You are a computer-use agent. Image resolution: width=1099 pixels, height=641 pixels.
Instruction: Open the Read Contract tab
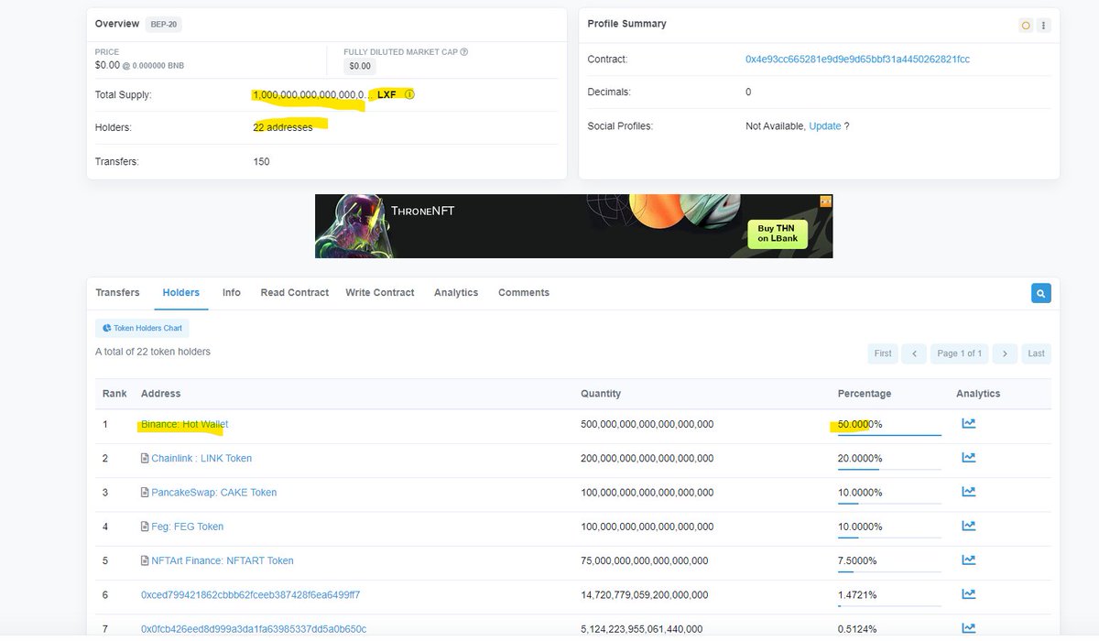(x=295, y=292)
